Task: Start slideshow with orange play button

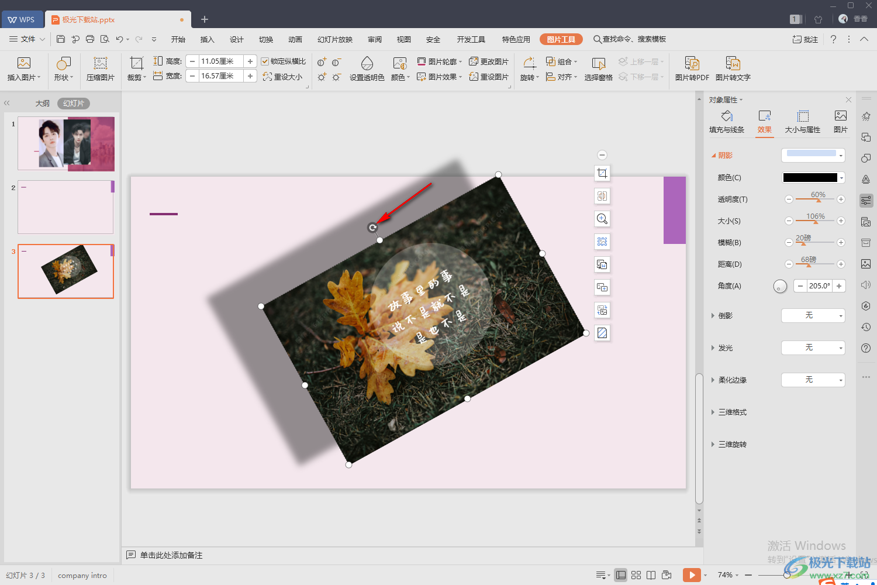Action: tap(692, 575)
